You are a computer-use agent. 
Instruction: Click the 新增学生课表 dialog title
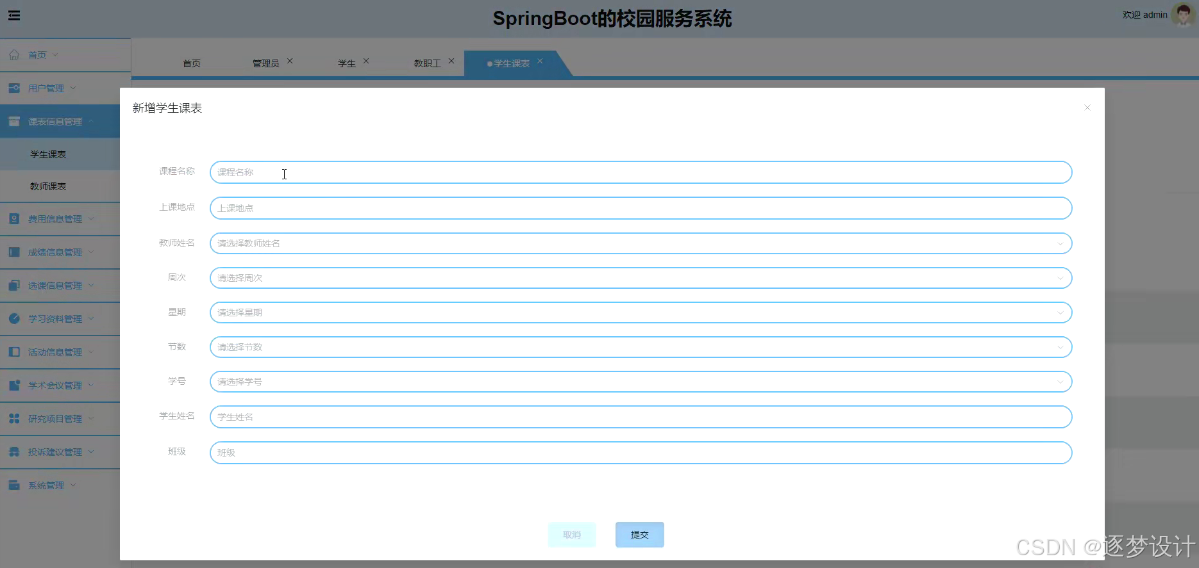[x=167, y=108]
